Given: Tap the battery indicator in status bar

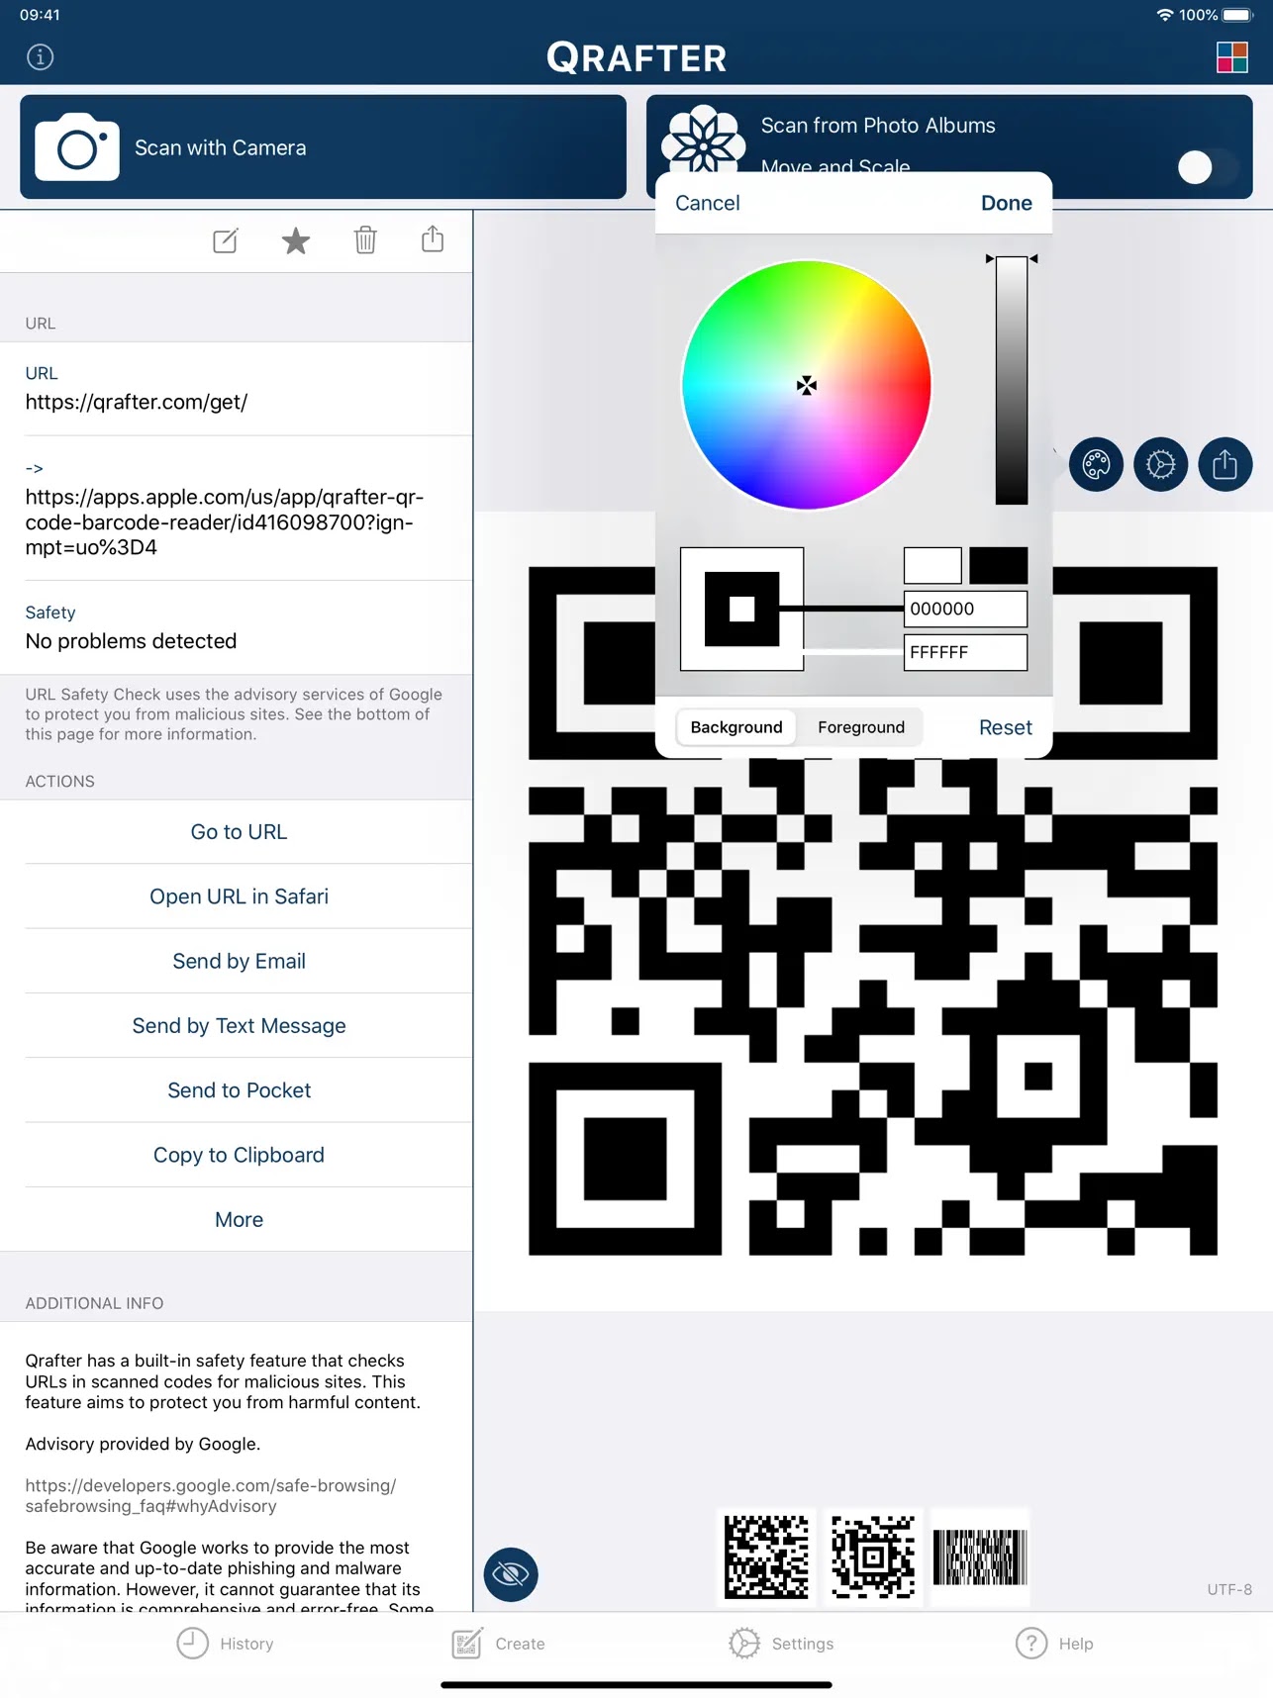Looking at the screenshot, I should coord(1238,15).
